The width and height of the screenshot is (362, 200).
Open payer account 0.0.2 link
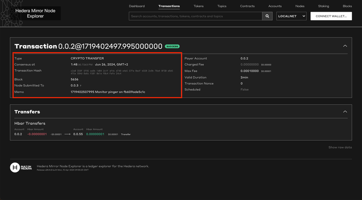244,58
